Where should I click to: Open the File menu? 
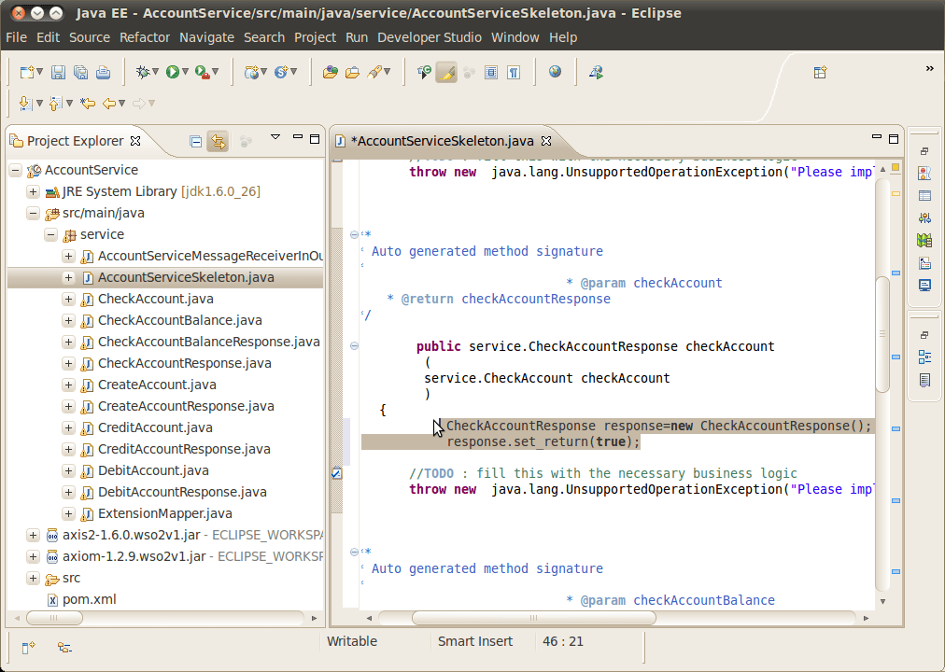click(16, 37)
